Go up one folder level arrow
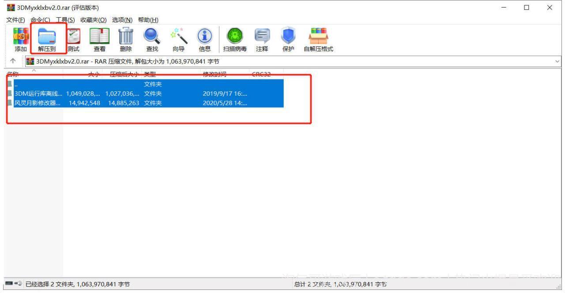Screen dimensions: 565x293 coord(13,61)
